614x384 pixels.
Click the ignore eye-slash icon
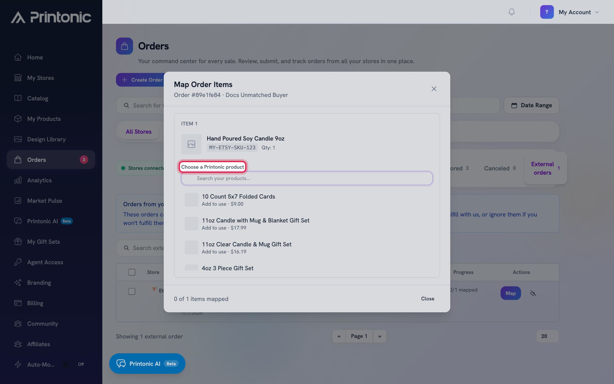click(x=533, y=293)
